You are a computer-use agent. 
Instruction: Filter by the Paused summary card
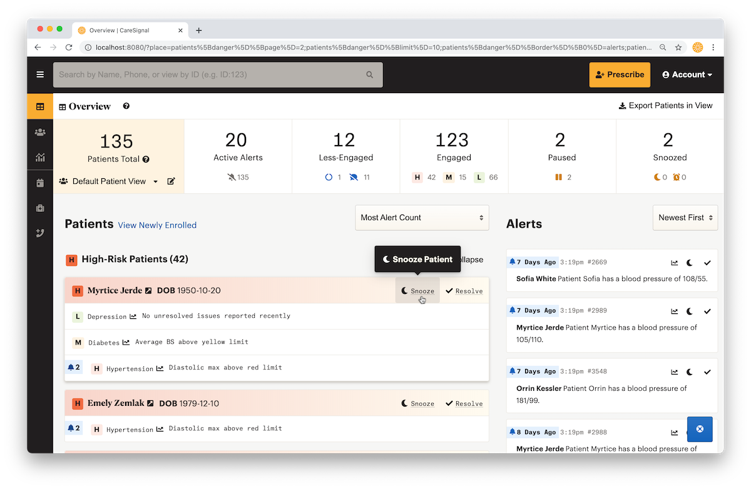pos(562,156)
